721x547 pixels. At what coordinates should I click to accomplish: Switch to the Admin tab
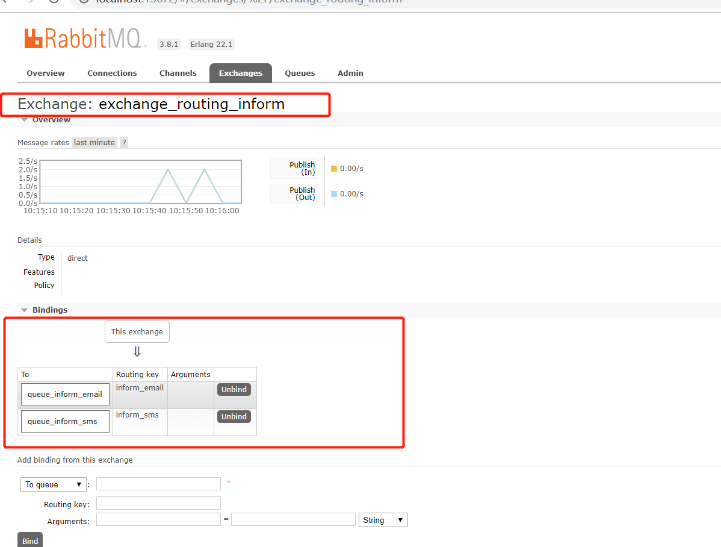coord(350,73)
